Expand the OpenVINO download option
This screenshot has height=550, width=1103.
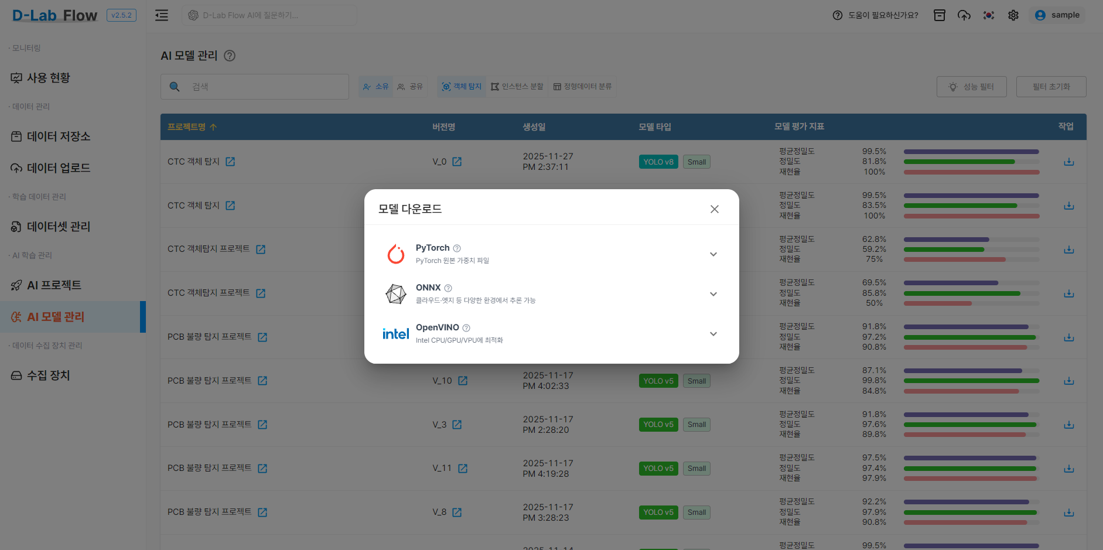pyautogui.click(x=713, y=334)
